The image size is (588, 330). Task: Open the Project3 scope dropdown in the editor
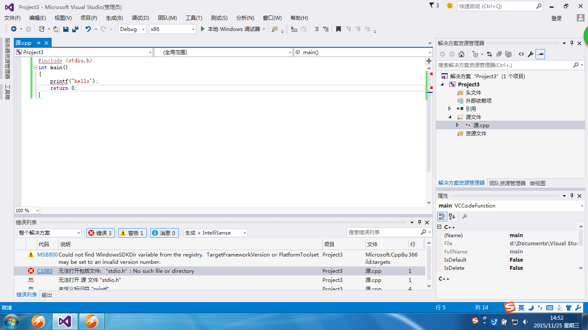[84, 52]
